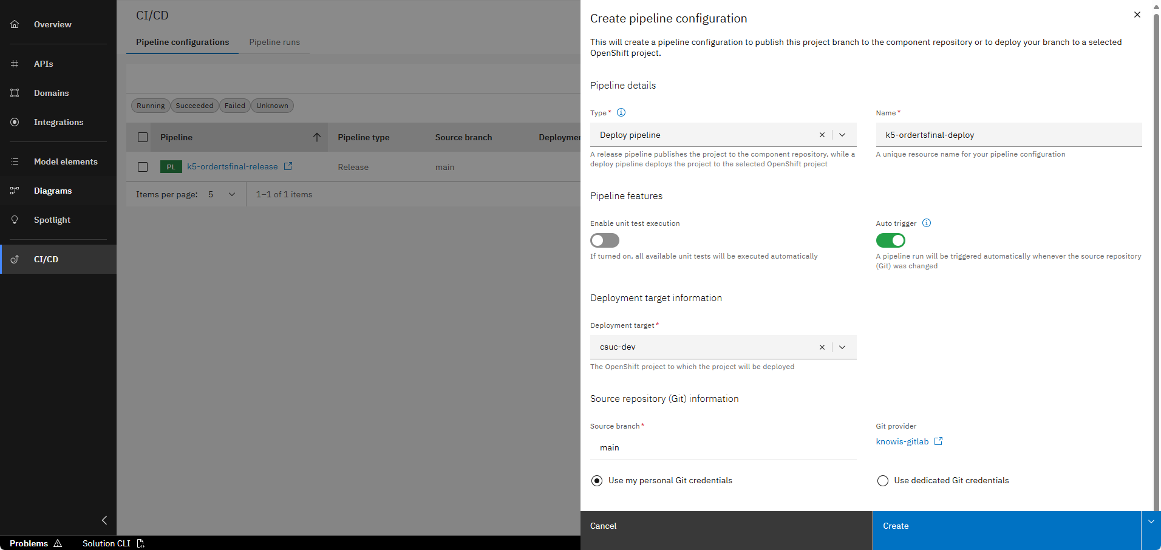Select Use dedicated Git credentials
This screenshot has width=1161, height=550.
882,480
